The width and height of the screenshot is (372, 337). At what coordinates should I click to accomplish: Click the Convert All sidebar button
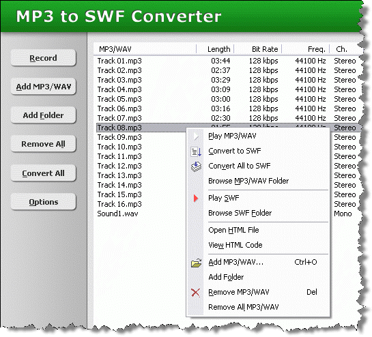[x=44, y=173]
